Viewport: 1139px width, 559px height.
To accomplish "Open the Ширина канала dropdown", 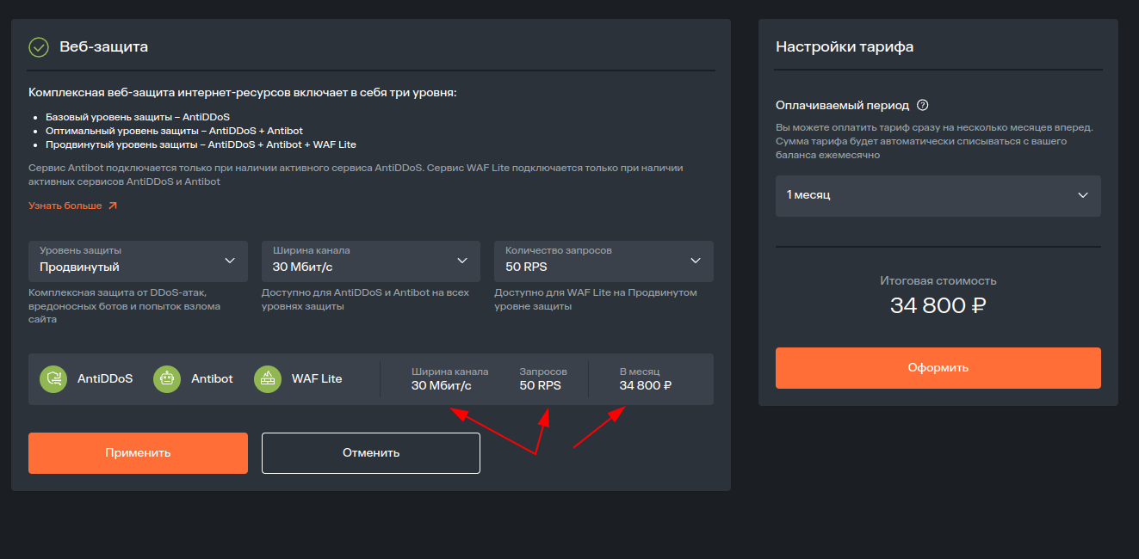I will tap(371, 261).
